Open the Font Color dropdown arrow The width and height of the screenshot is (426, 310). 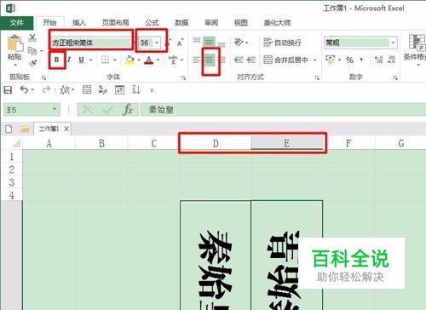tap(158, 60)
